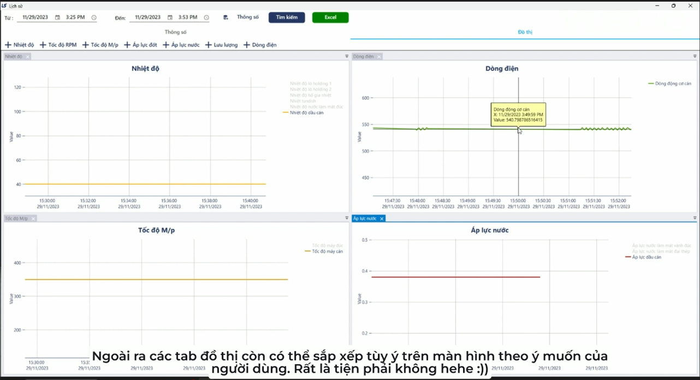
Task: Switch to the Đồ thị tab
Action: (x=525, y=32)
